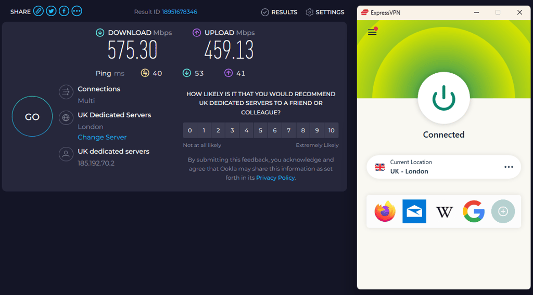533x295 pixels.
Task: Rate recommendation 5
Action: coord(260,130)
